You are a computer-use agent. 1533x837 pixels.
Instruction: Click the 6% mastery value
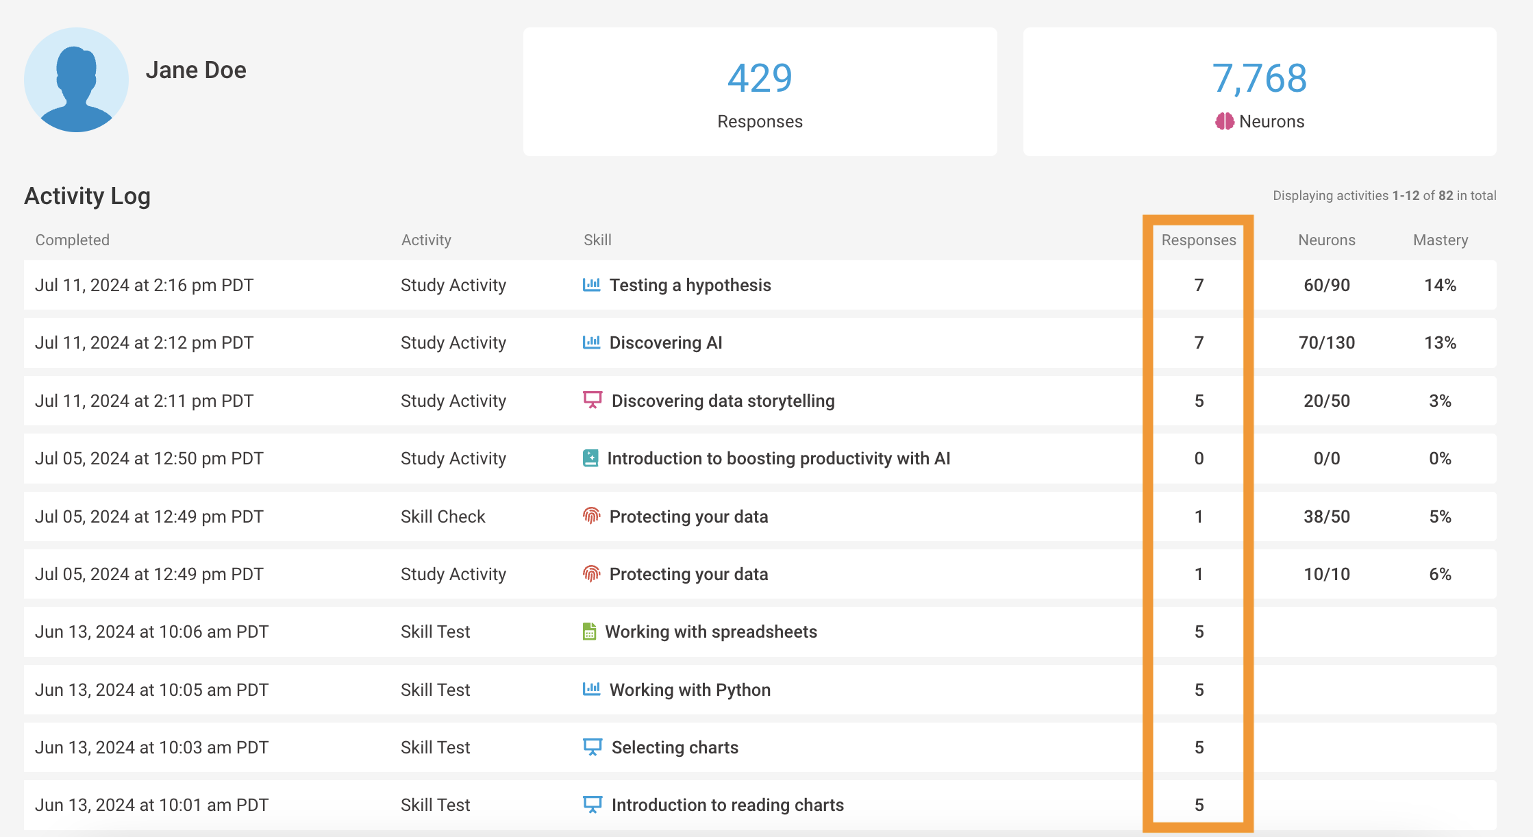tap(1441, 574)
